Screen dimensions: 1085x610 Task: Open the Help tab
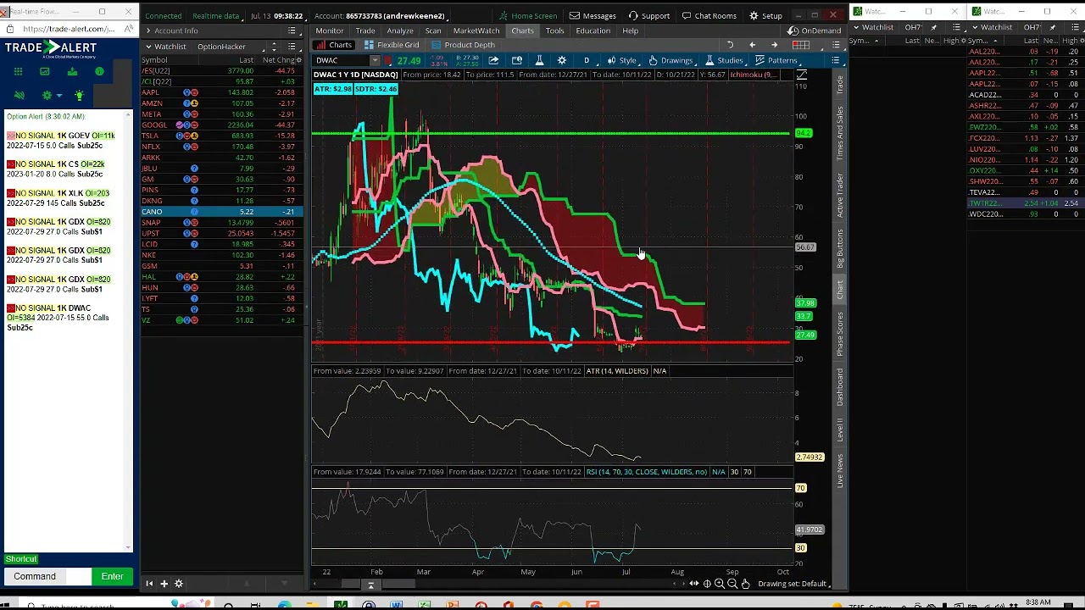630,30
